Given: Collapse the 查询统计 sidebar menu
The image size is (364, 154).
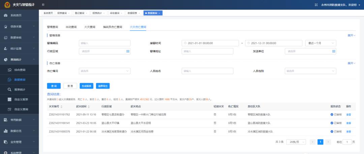Looking at the screenshot, I should click(x=19, y=60).
